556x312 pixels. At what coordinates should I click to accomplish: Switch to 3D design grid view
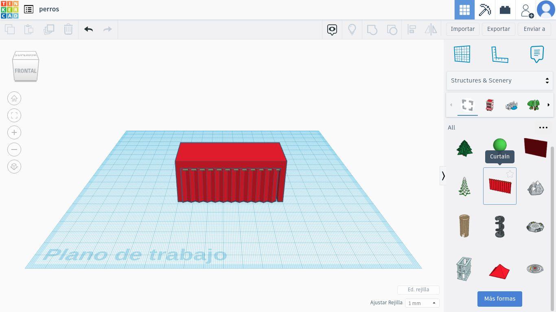[x=464, y=10]
